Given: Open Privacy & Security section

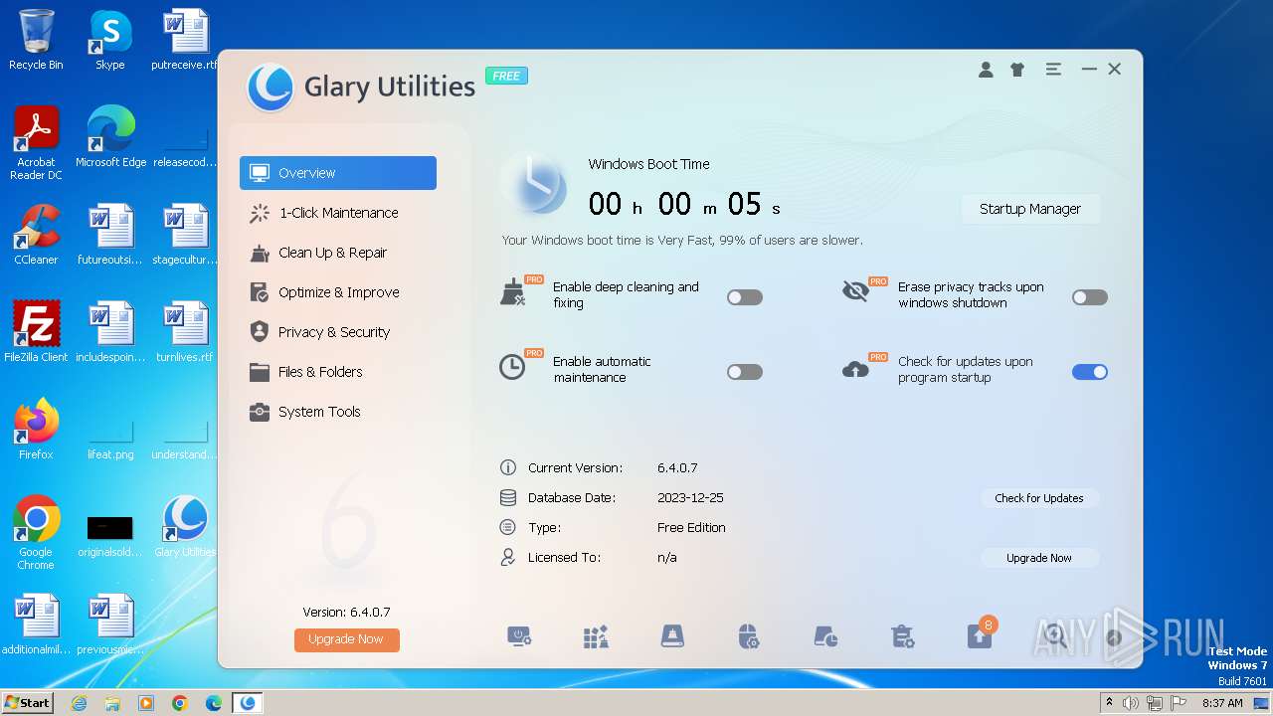Looking at the screenshot, I should tap(338, 332).
